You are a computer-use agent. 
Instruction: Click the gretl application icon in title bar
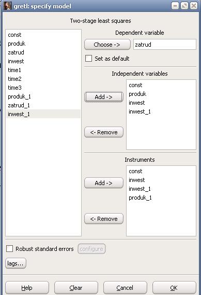[8, 6]
